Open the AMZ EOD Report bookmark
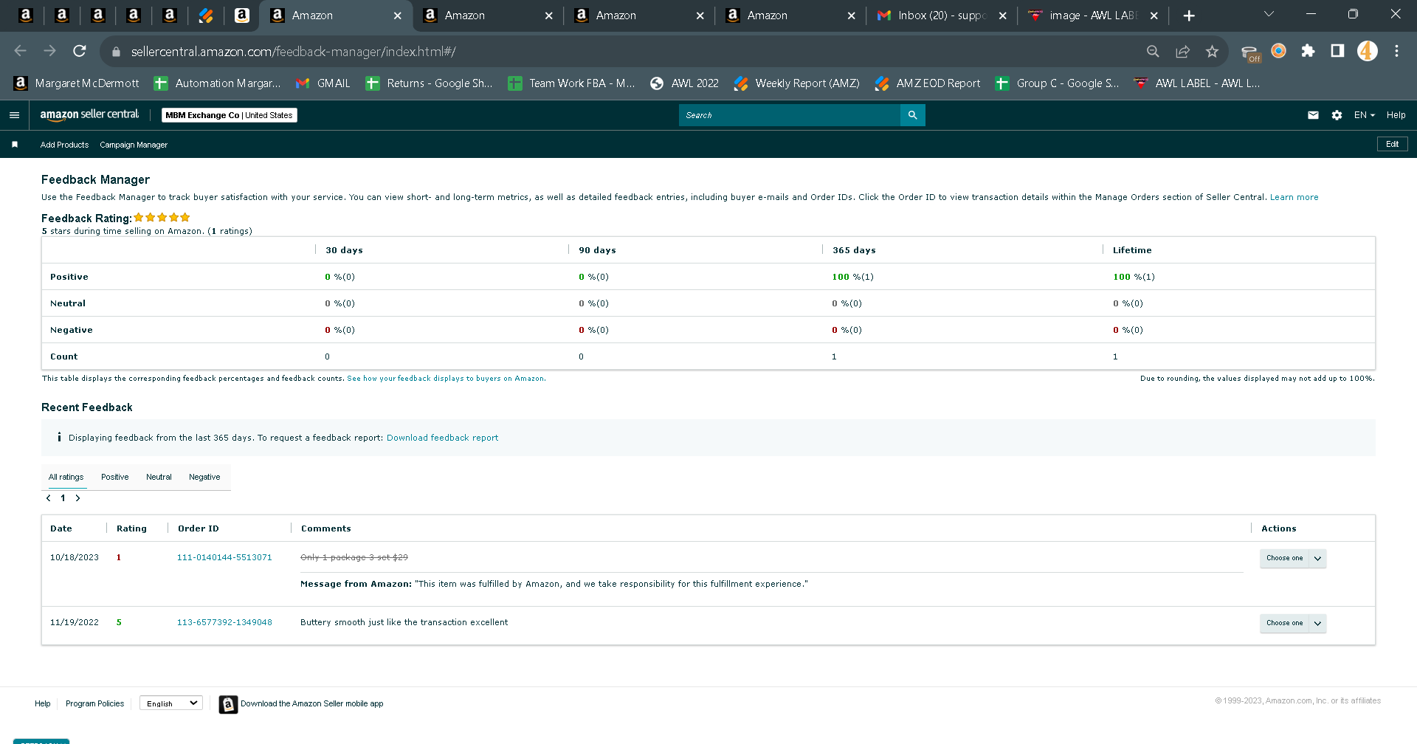The width and height of the screenshot is (1417, 744). click(x=928, y=83)
